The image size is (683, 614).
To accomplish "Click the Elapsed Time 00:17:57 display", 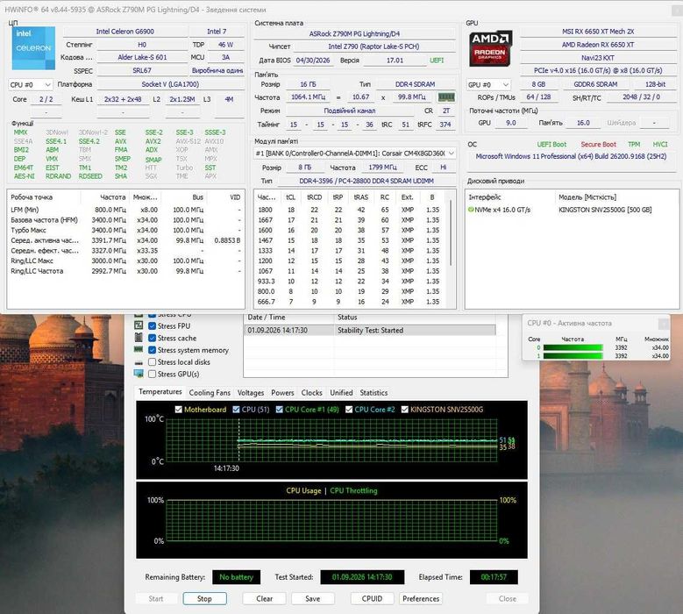I will pos(494,577).
